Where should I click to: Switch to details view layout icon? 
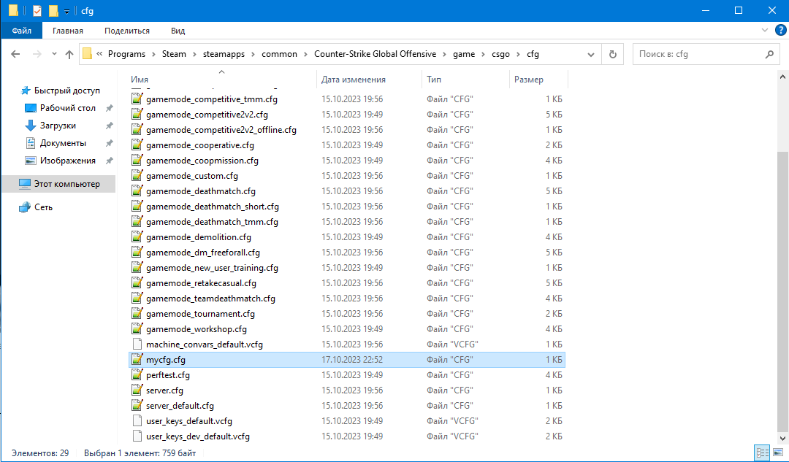[762, 453]
